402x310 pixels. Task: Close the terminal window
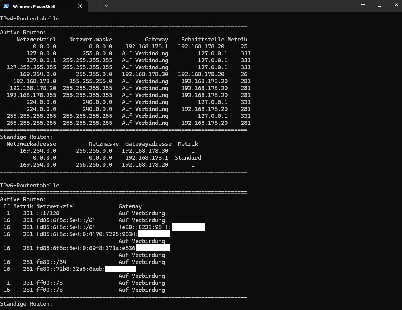(396, 5)
